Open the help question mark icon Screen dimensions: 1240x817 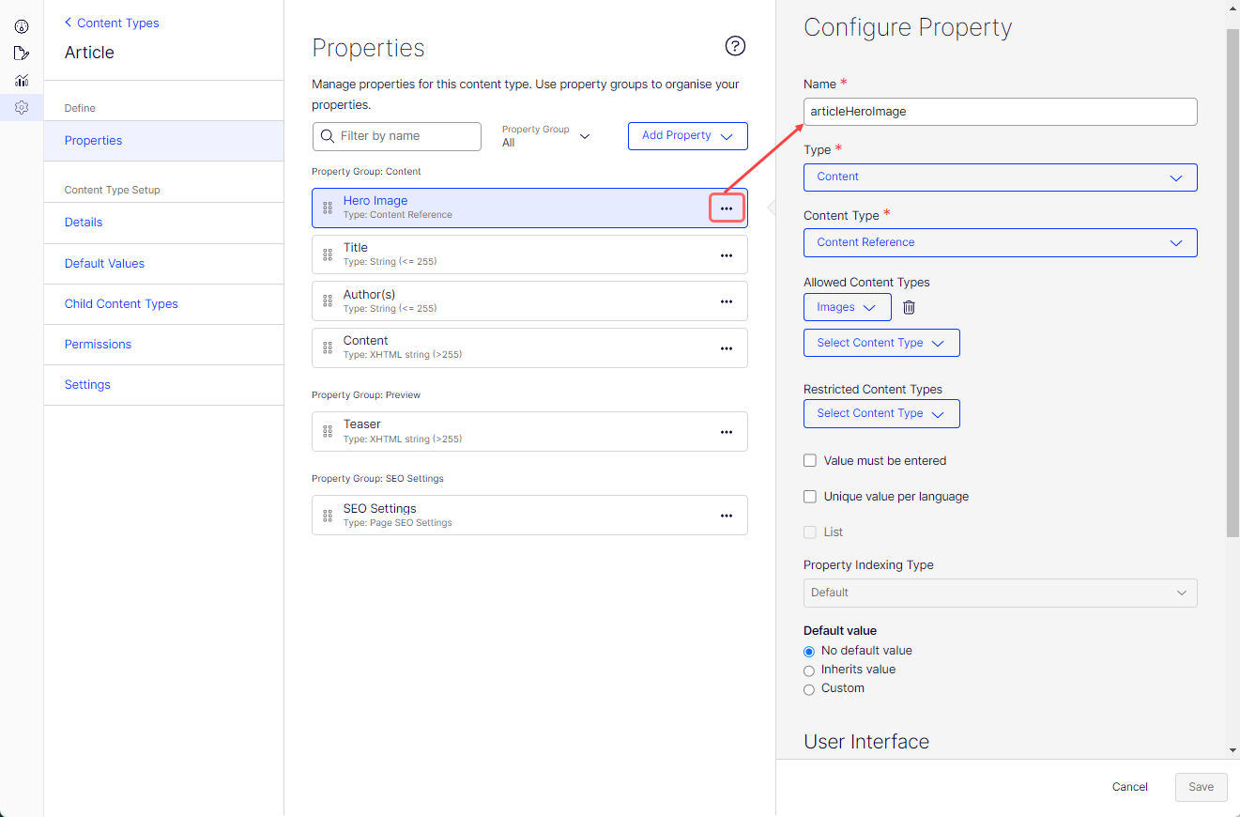pos(736,46)
